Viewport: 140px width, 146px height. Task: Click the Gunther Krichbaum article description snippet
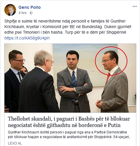pos(69,135)
